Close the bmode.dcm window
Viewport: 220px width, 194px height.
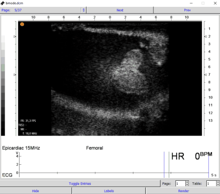click(215, 3)
